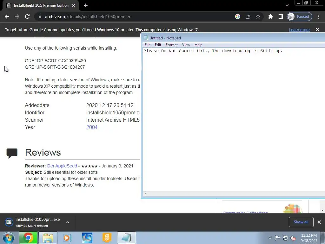
Task: Open the Paused profile button
Action: 299,17
